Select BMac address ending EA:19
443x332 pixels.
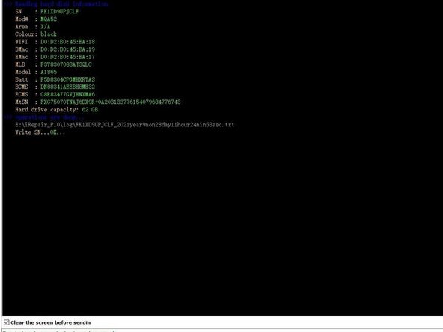(x=68, y=49)
